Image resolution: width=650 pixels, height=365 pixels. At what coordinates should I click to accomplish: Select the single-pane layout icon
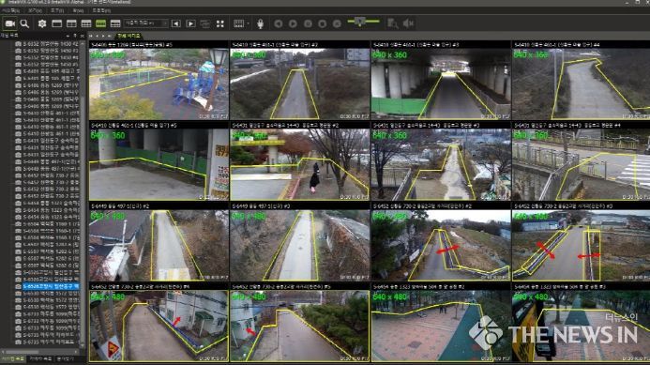57,23
